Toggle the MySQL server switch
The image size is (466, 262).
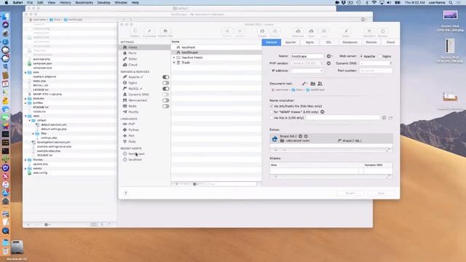pos(165,89)
